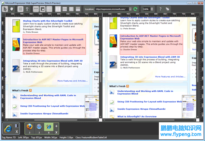Select Safari 3 comparison browser
Image resolution: width=205 pixels, height=141 pixels.
(x=39, y=128)
